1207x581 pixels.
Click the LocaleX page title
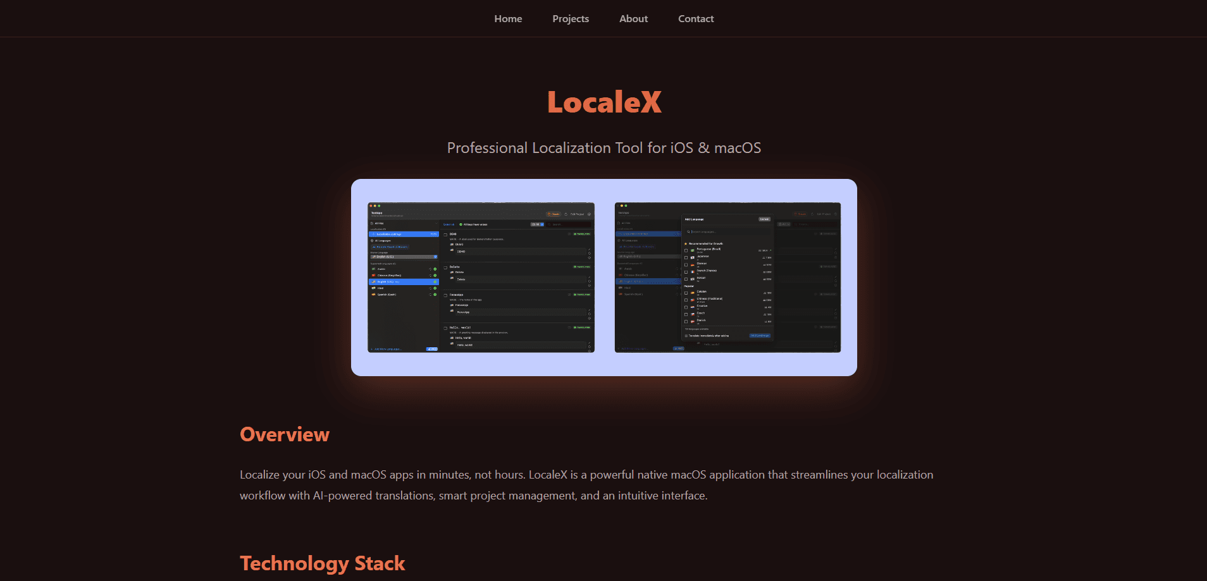click(x=604, y=102)
